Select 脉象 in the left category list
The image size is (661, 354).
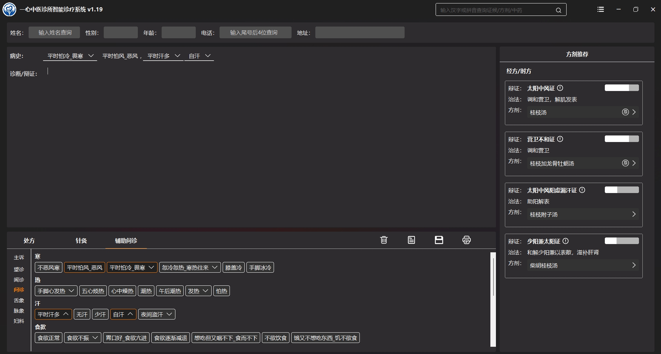pos(19,311)
